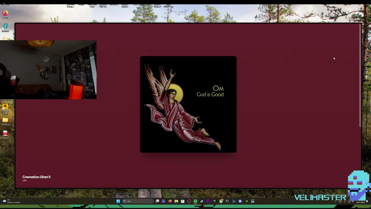371x209 pixels.
Task: Open the artist OM link under song title
Action: pos(24,181)
